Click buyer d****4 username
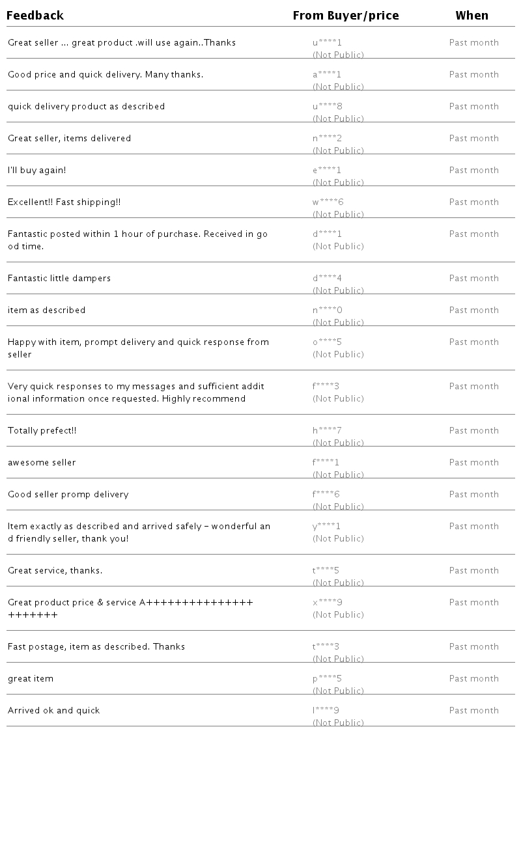 327,279
